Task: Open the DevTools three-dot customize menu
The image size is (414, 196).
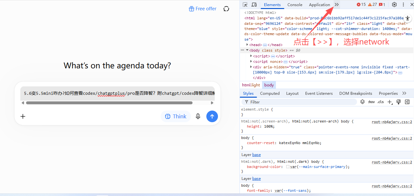Action: pyautogui.click(x=403, y=5)
